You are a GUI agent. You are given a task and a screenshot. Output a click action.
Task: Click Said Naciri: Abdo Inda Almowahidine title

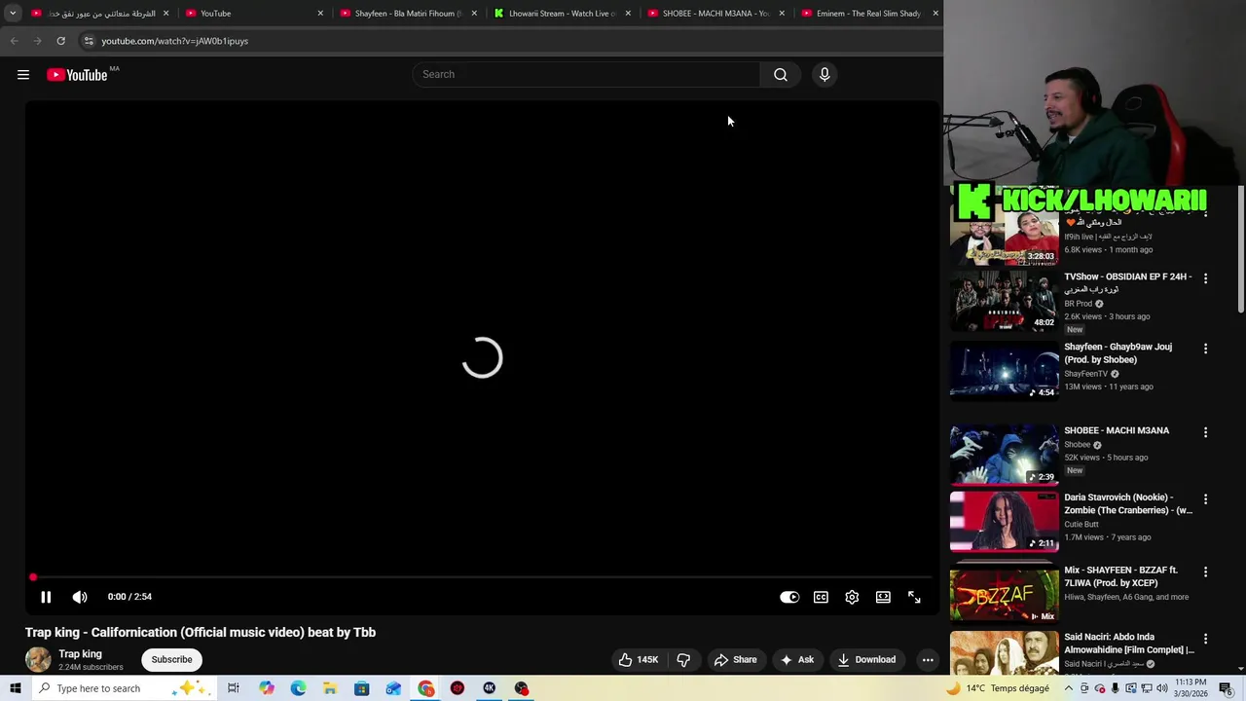[x=1129, y=644]
